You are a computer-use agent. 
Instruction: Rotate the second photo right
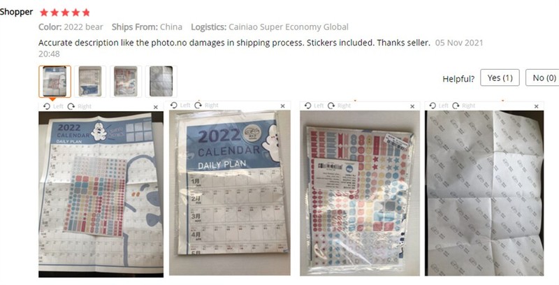tap(206, 105)
